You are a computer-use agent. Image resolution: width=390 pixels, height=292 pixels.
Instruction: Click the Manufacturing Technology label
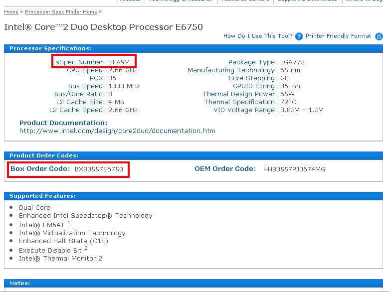(x=232, y=70)
